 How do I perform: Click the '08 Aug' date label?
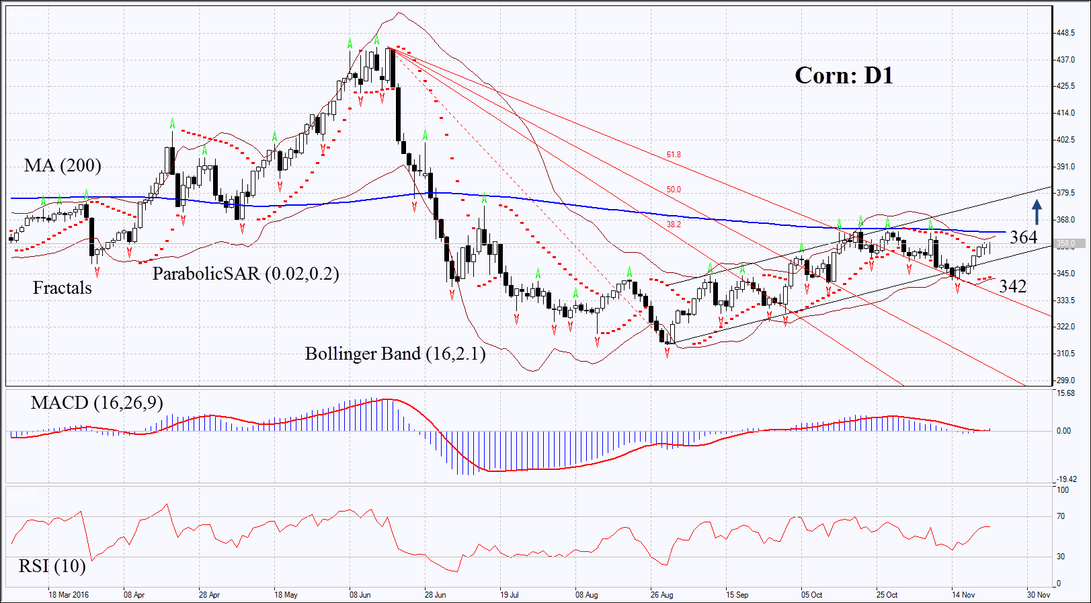(586, 595)
